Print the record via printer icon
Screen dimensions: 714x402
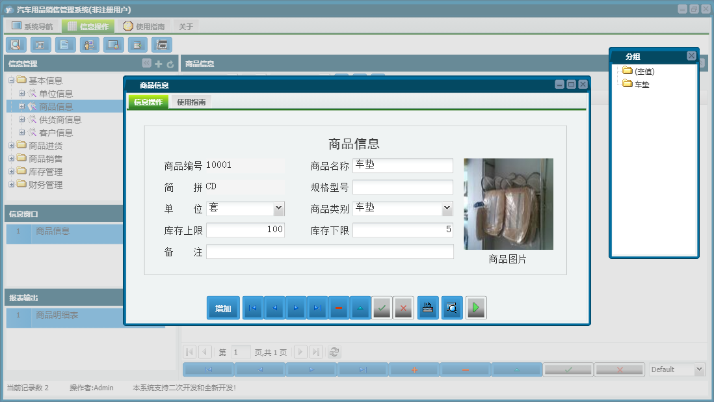(427, 308)
